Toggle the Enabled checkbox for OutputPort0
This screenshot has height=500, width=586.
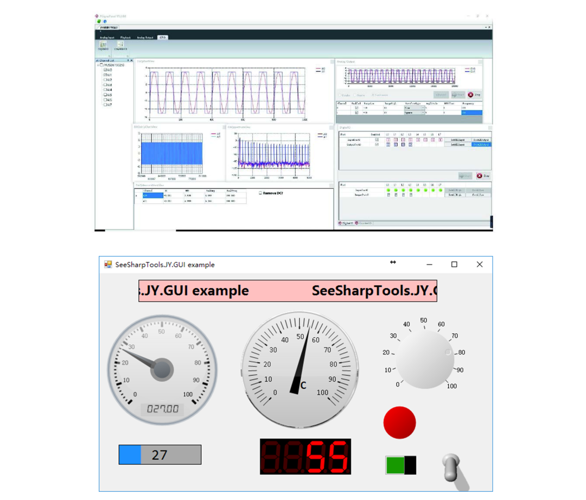(x=377, y=144)
